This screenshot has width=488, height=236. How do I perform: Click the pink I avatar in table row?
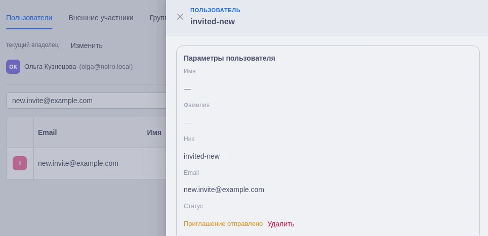[20, 163]
